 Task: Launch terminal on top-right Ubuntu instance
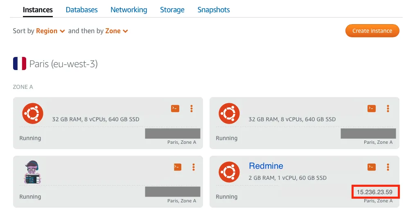point(371,109)
